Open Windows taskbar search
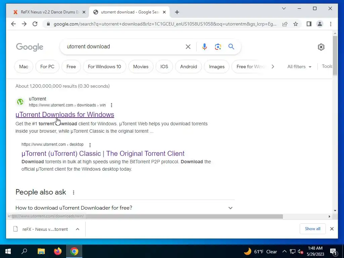Viewport: 344px width, 258px height. [24, 251]
